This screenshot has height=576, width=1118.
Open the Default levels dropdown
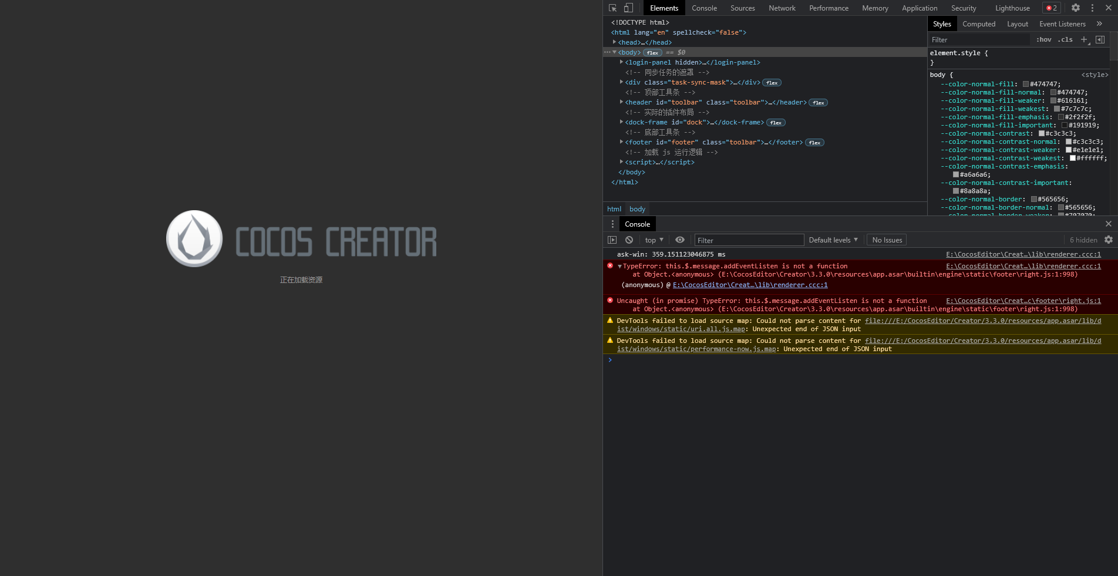[x=833, y=240]
